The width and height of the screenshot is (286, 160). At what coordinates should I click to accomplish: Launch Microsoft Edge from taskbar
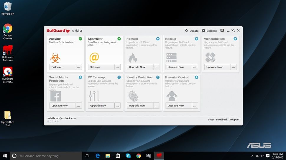coord(98,156)
